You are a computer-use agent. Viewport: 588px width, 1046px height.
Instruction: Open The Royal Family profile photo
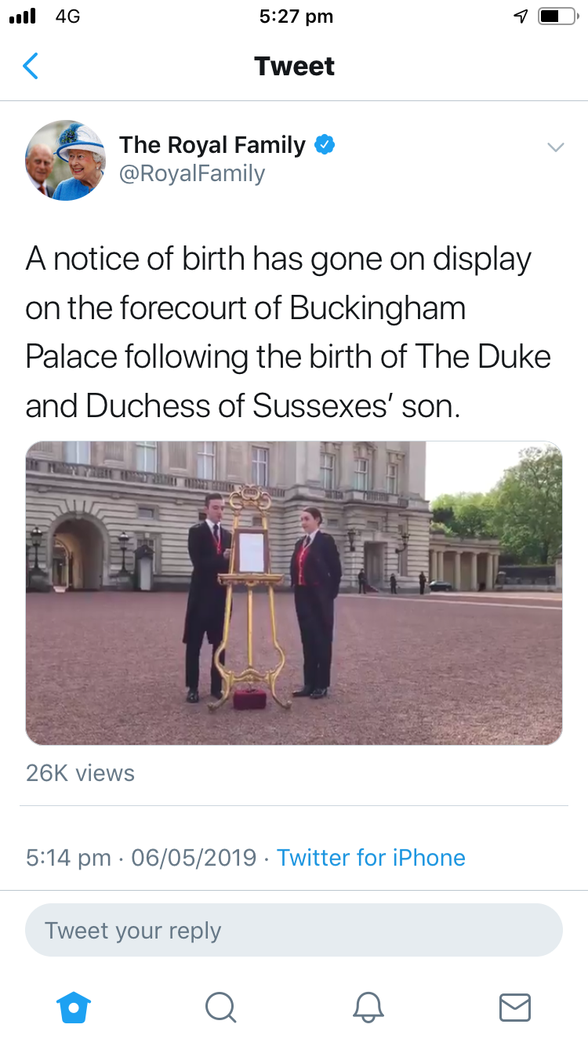(x=65, y=160)
